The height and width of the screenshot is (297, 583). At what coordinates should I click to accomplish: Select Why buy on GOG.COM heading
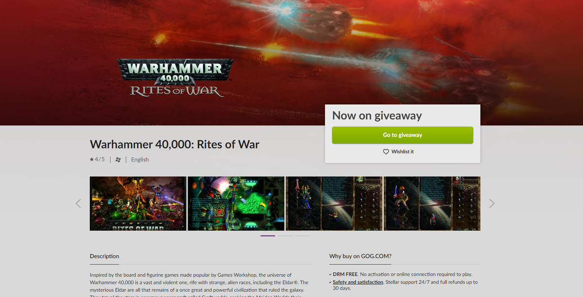[x=360, y=256]
